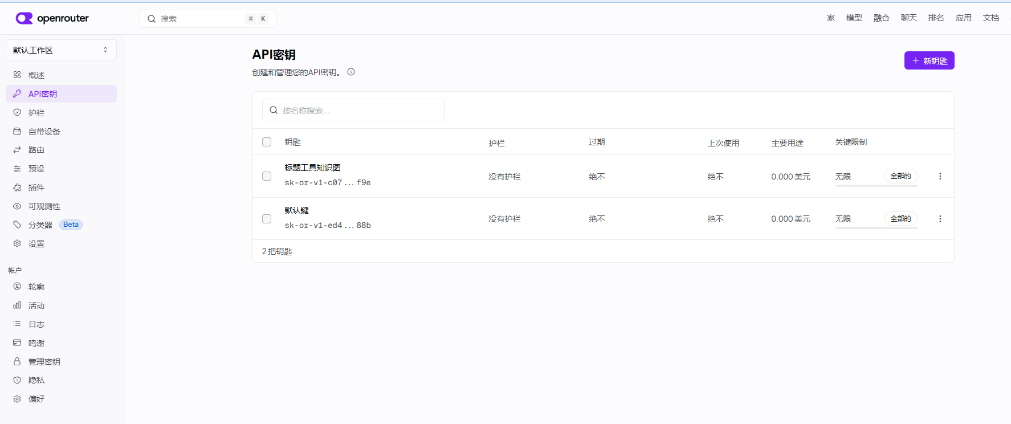Expand the 默认工作区 workspace selector
This screenshot has height=424, width=1011.
tap(61, 50)
